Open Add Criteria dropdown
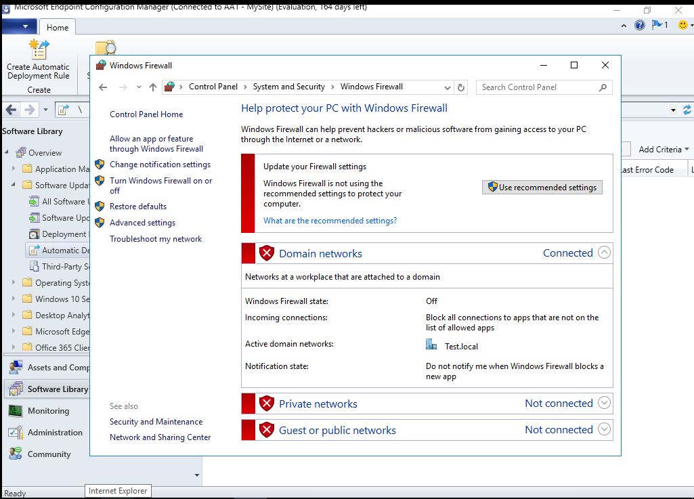The image size is (694, 499). click(664, 150)
